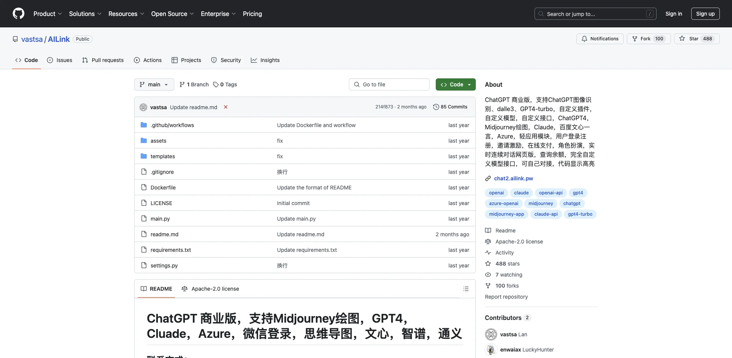Click the commit hash 214f873
The image size is (732, 358).
click(384, 107)
